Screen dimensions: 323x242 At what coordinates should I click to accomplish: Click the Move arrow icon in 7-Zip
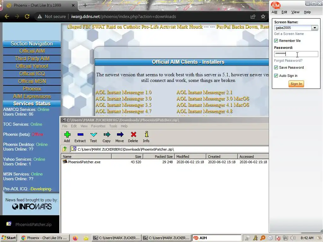click(x=120, y=135)
